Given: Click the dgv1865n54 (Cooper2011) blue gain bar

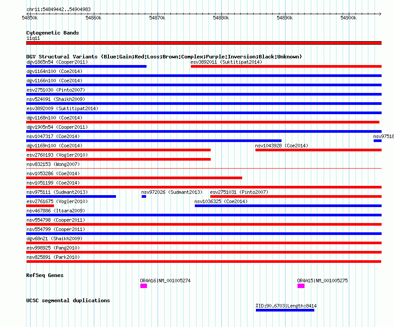Looking at the screenshot, I should click(86, 66).
